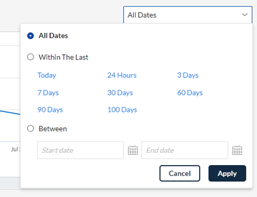Click the Cancel button
This screenshot has height=197, width=257.
180,173
